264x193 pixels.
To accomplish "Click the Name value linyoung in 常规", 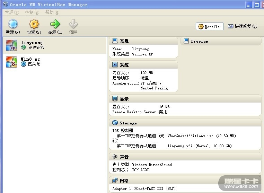I will (141, 49).
